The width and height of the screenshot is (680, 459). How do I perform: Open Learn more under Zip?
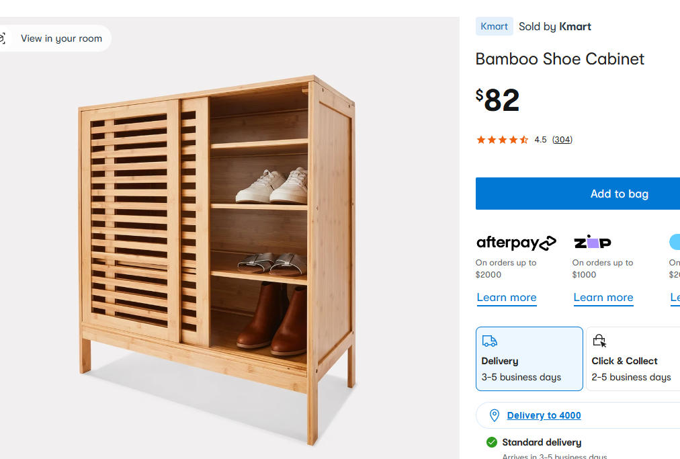(603, 298)
